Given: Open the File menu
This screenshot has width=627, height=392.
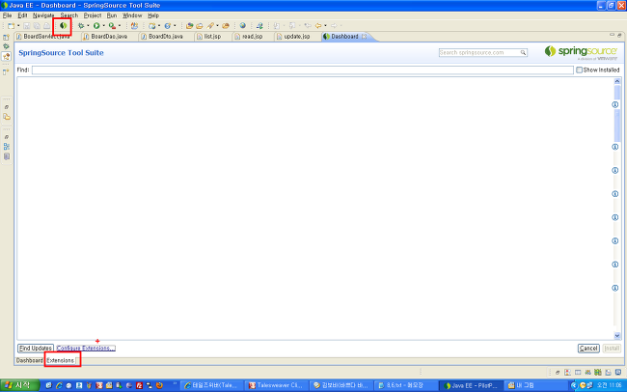Looking at the screenshot, I should (7, 15).
